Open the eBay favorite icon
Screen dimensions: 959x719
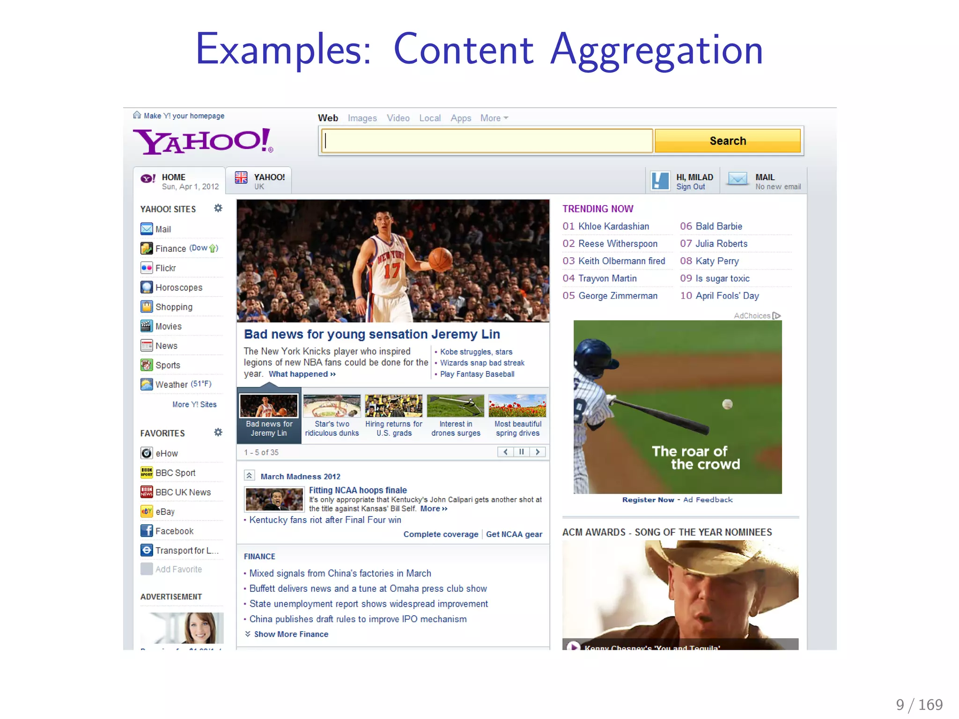[147, 511]
